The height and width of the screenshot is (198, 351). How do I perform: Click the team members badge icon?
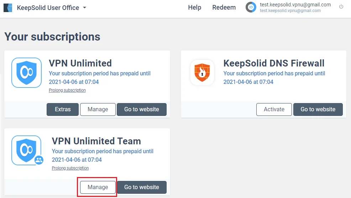coord(39,160)
